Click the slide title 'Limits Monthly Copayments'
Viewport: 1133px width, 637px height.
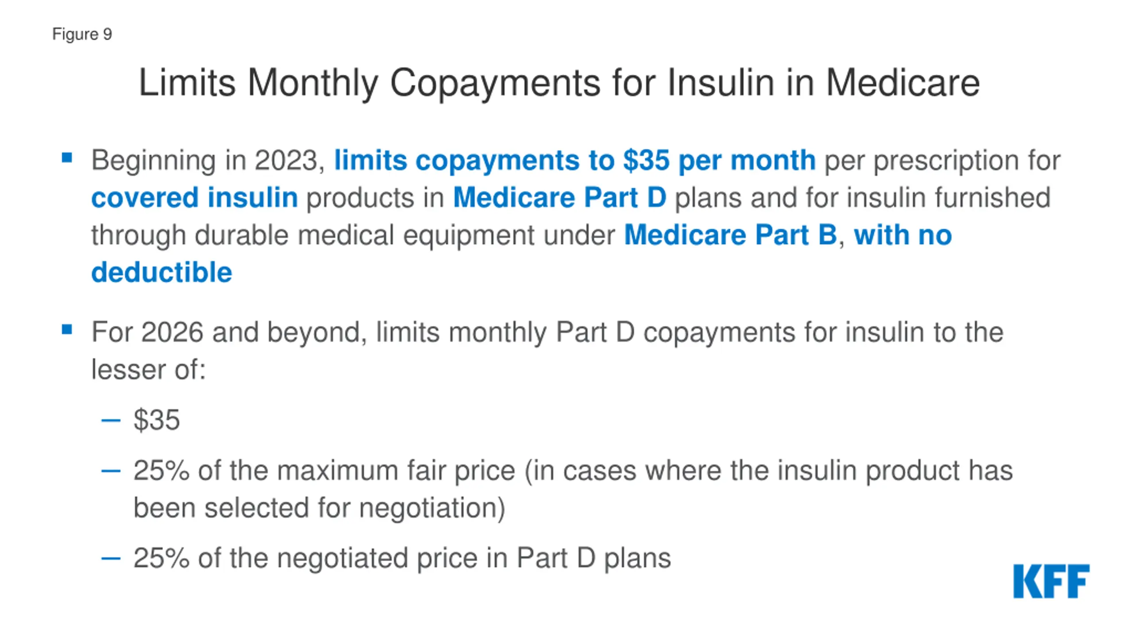pos(559,83)
